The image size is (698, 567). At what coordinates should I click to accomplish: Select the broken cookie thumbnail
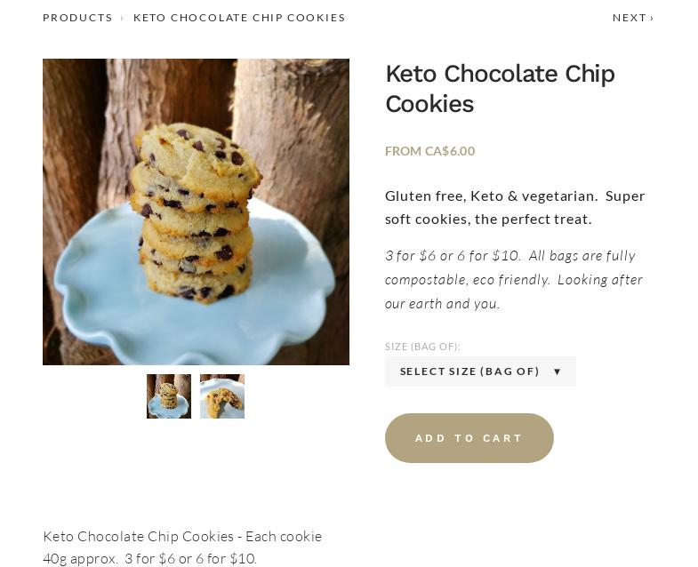pyautogui.click(x=222, y=396)
